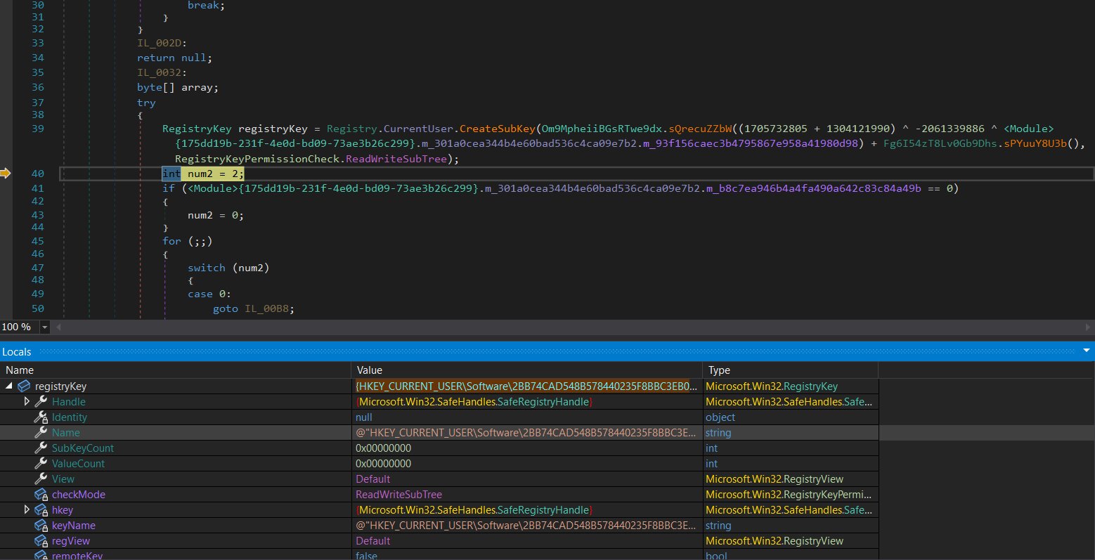1095x560 pixels.
Task: Click the regView field icon
Action: coord(41,541)
